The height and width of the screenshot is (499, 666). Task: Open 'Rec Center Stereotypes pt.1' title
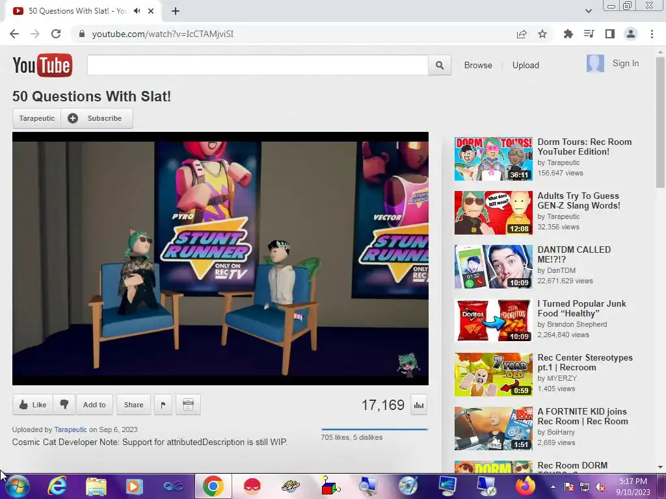585,363
